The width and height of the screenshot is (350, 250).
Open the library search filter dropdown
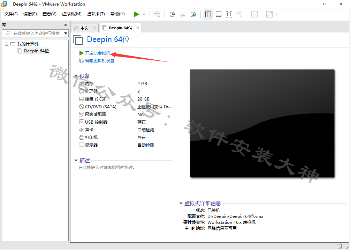coord(66,34)
